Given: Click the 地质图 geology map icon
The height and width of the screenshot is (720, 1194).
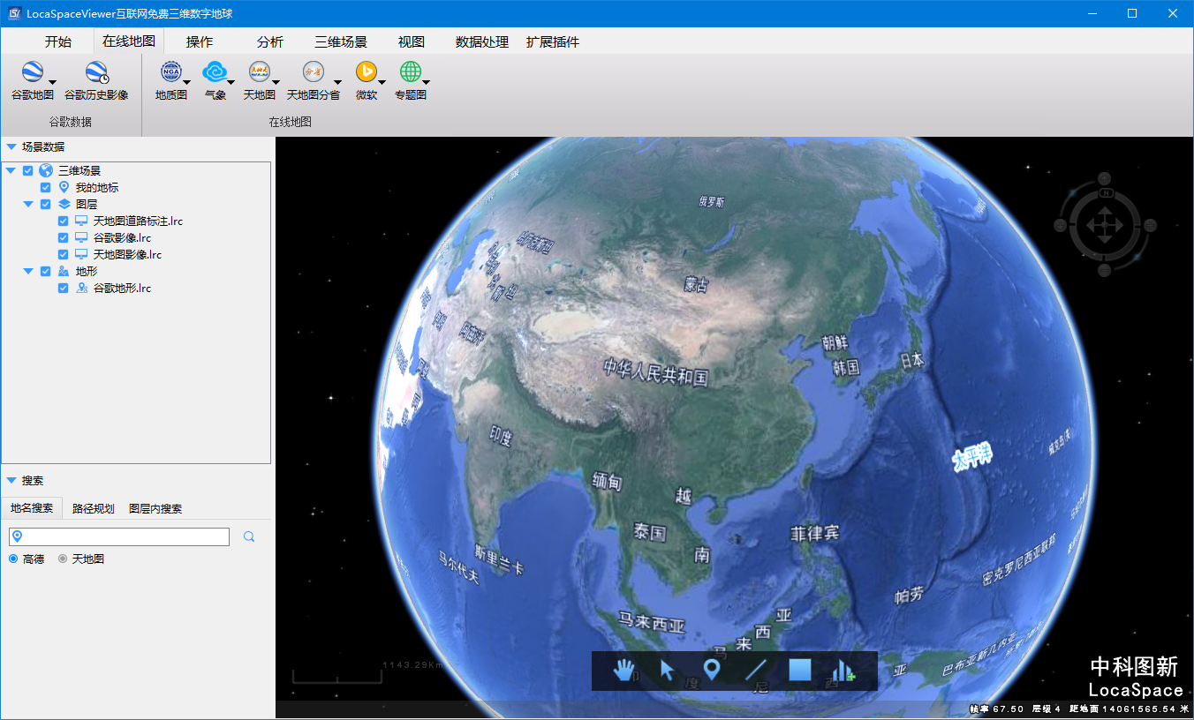Looking at the screenshot, I should click(x=170, y=72).
